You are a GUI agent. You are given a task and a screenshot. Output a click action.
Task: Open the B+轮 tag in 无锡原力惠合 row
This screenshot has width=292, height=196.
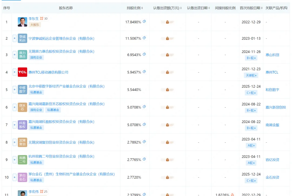[251, 58]
